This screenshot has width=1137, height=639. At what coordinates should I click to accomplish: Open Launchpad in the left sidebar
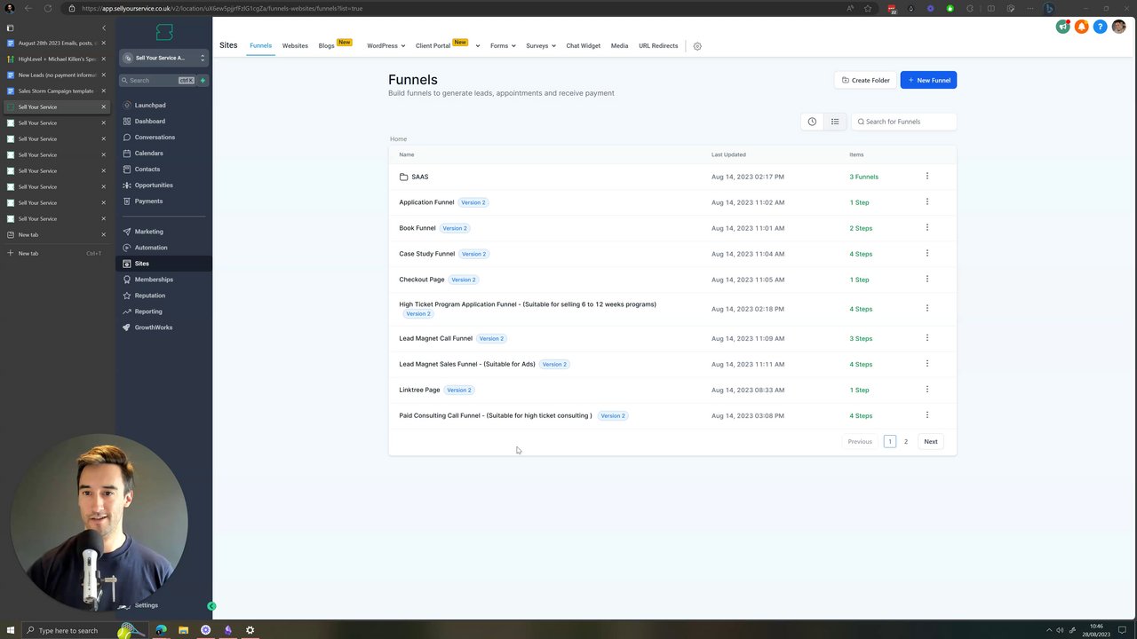click(150, 105)
